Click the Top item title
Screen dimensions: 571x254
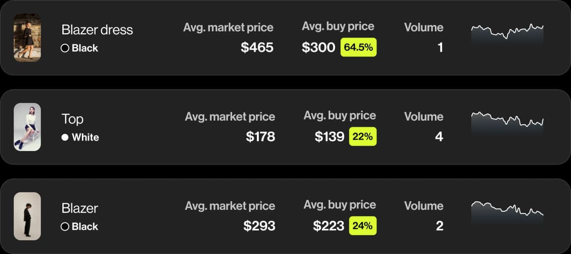pyautogui.click(x=72, y=119)
